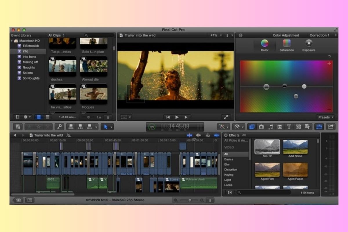The height and width of the screenshot is (232, 348).
Task: Close the Effects browser X button
Action: coord(226,135)
